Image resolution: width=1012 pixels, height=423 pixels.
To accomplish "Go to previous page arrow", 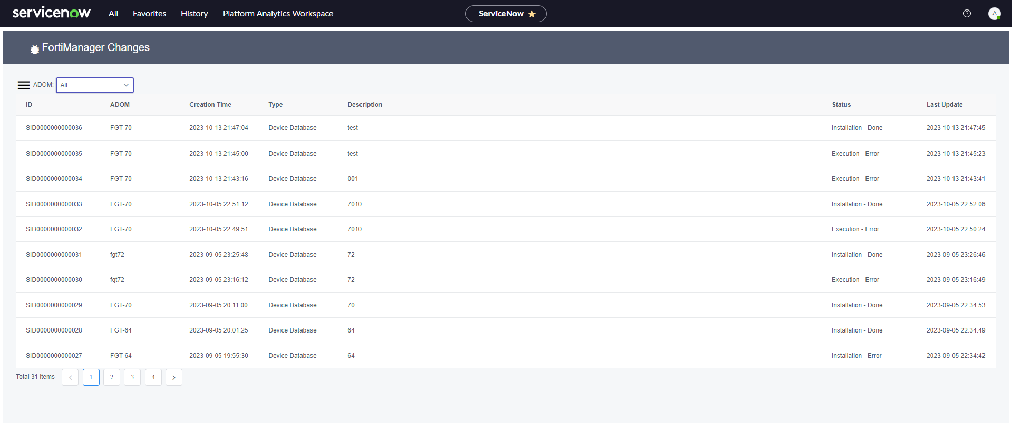I will 70,377.
